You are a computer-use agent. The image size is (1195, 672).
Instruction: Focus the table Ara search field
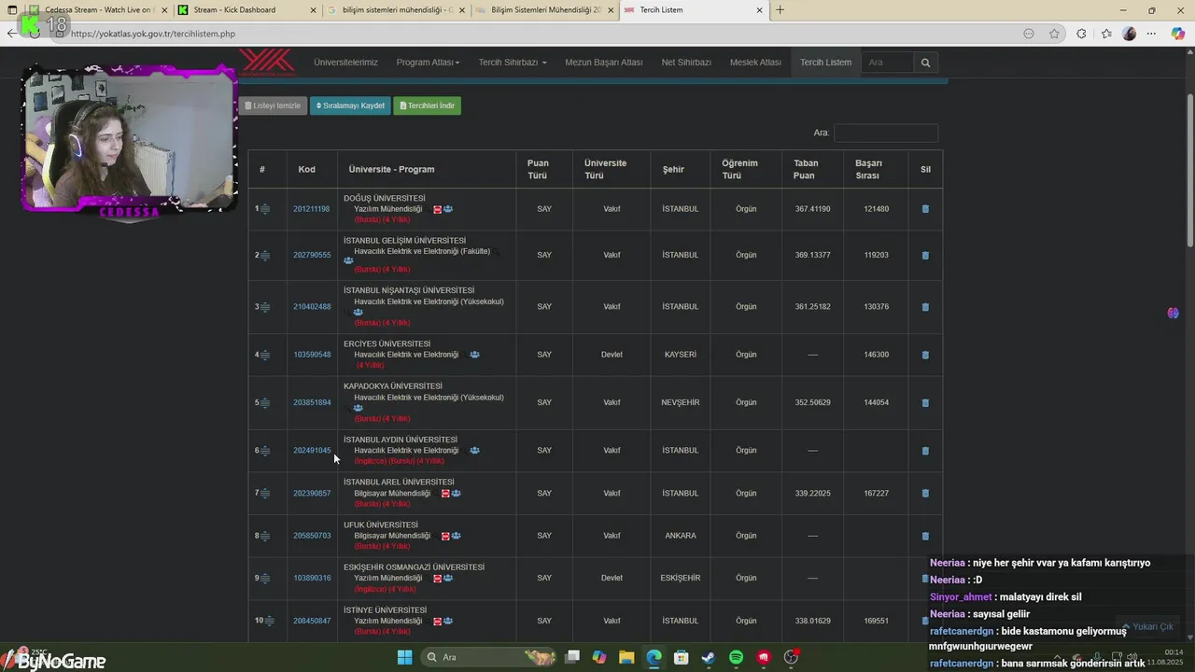[x=885, y=133]
